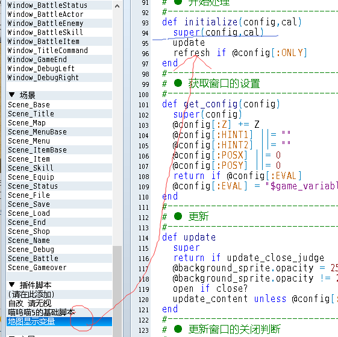The height and width of the screenshot is (337, 338).
Task: Click the 'def get_config(config)' line
Action: pos(221,104)
